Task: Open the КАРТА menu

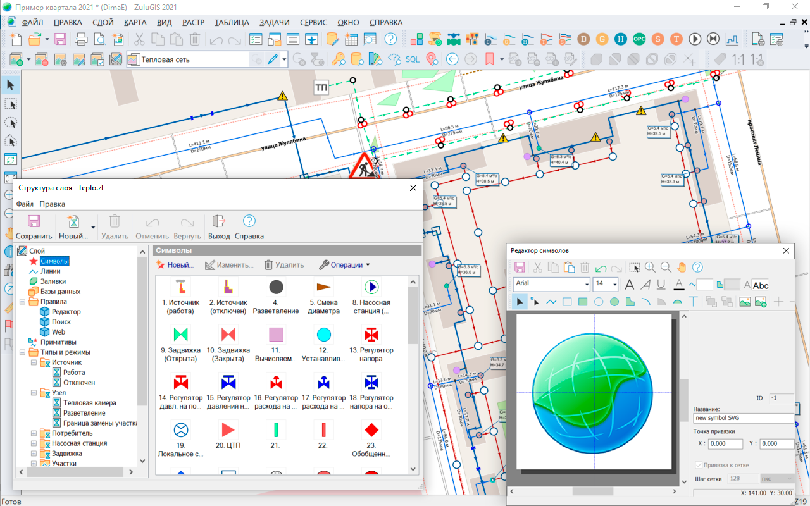Action: [135, 22]
